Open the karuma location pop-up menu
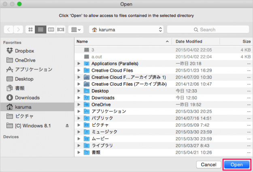Image resolution: width=253 pixels, height=172 pixels. tap(127, 30)
